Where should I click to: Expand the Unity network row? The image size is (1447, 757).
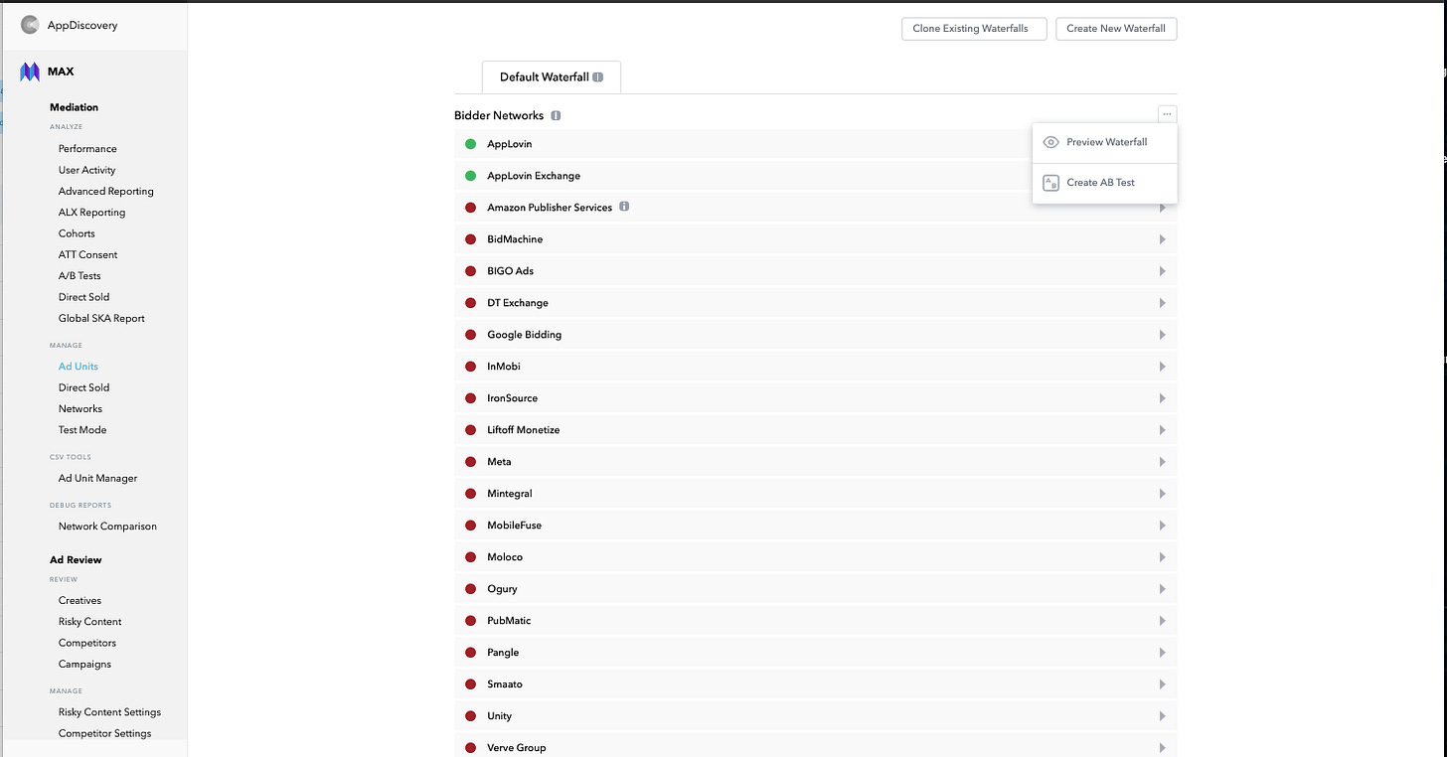[1162, 715]
